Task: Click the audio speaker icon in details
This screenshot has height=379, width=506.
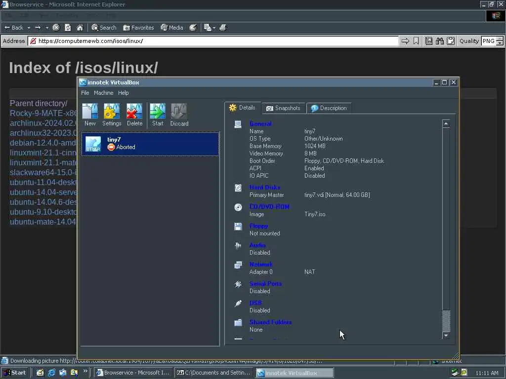Action: (238, 246)
